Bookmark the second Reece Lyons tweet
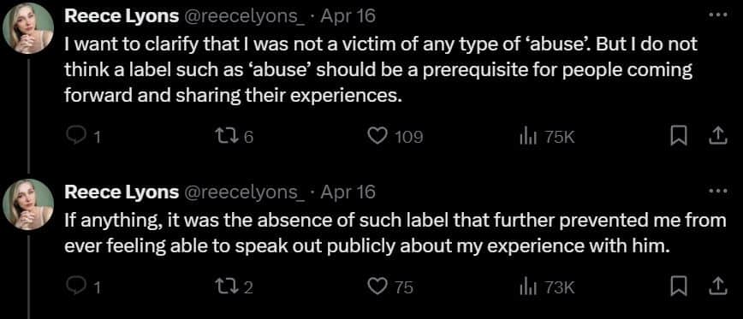 tap(679, 287)
